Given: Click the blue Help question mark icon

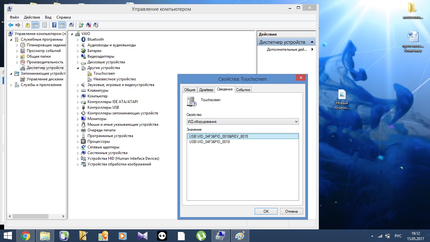Looking at the screenshot, I should tap(54, 25).
